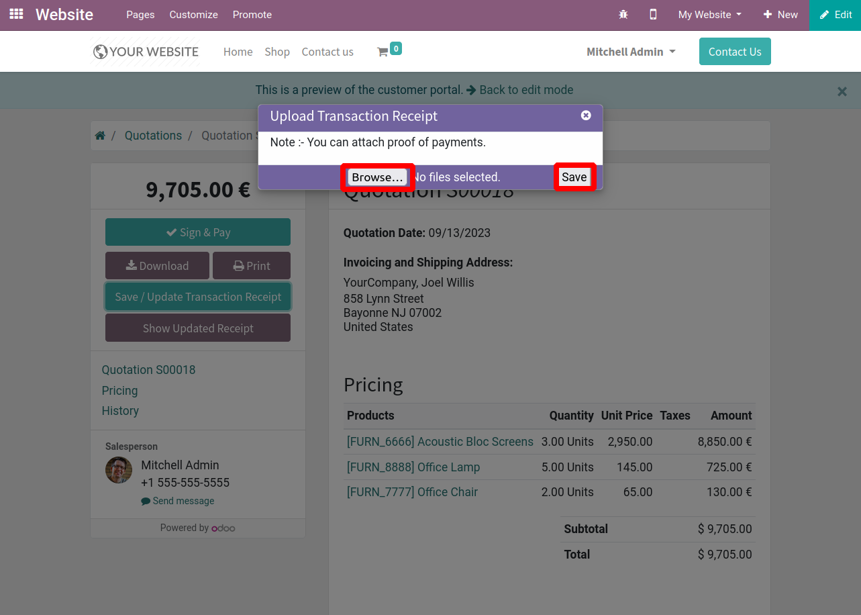Click the 2,950.00 unit price cell
This screenshot has width=861, height=615.
click(x=630, y=442)
